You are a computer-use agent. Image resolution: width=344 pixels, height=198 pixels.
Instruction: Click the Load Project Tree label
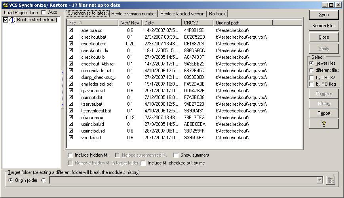[21, 13]
